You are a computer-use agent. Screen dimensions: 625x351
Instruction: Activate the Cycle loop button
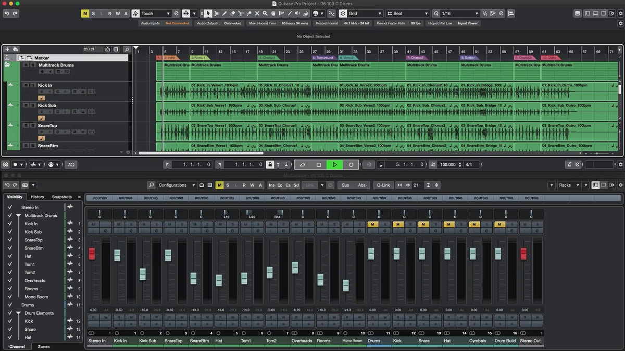(x=302, y=165)
